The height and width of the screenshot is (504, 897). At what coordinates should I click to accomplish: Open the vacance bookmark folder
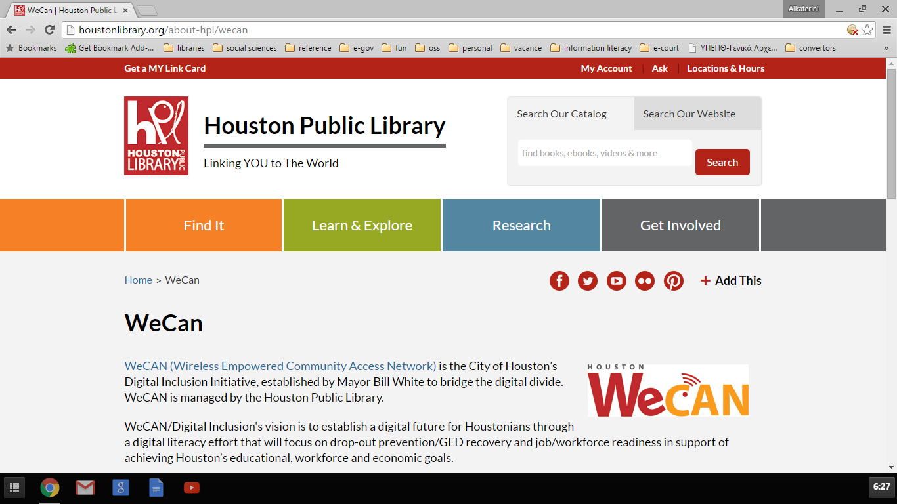click(521, 48)
